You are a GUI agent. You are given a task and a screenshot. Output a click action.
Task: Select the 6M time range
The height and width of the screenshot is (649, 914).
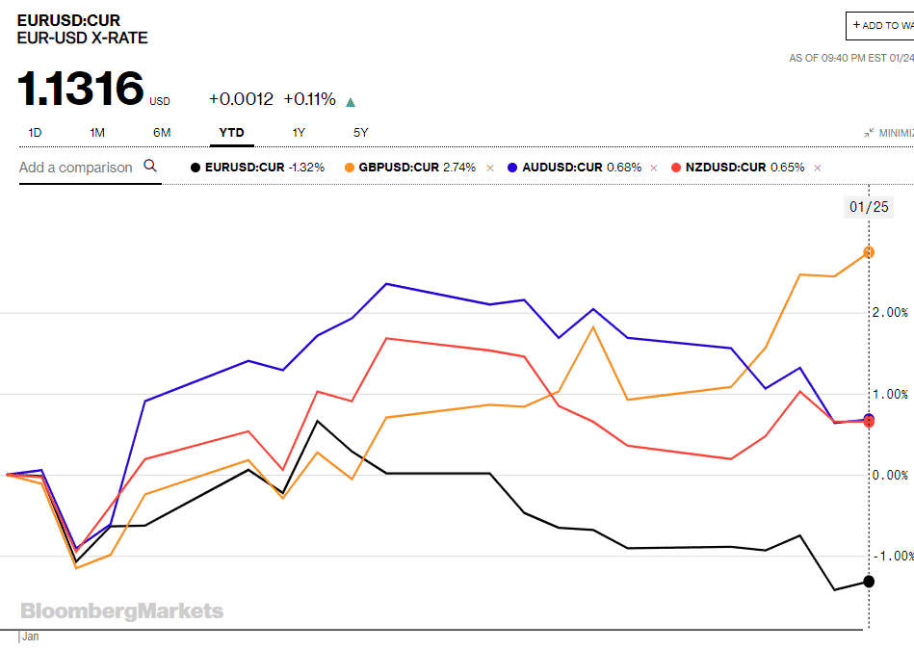coord(162,133)
